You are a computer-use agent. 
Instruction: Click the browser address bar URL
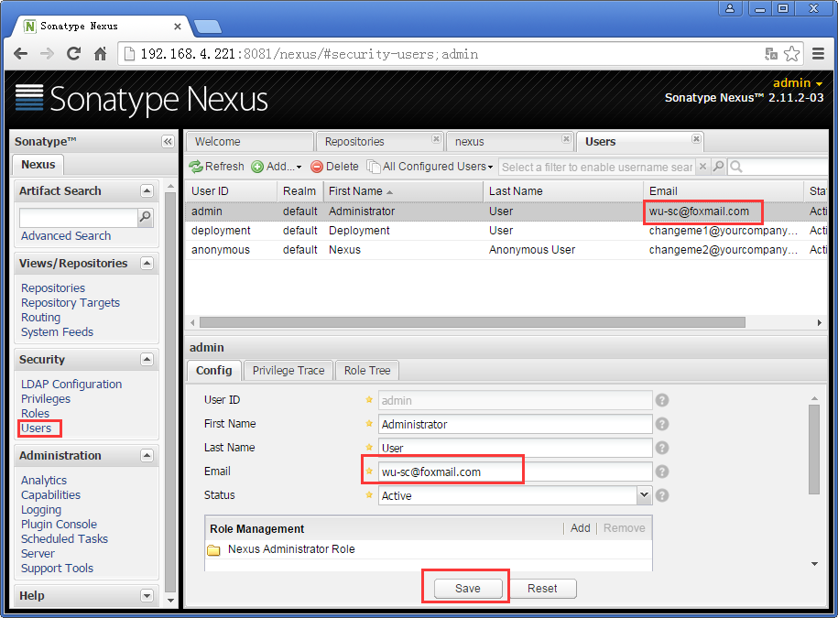309,54
